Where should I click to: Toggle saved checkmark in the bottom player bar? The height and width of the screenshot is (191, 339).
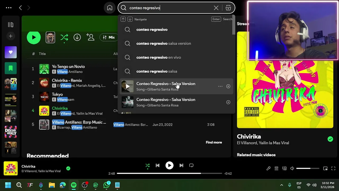point(68,168)
